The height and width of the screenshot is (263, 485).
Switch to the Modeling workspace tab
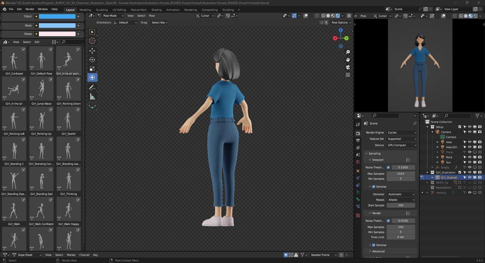tap(85, 10)
